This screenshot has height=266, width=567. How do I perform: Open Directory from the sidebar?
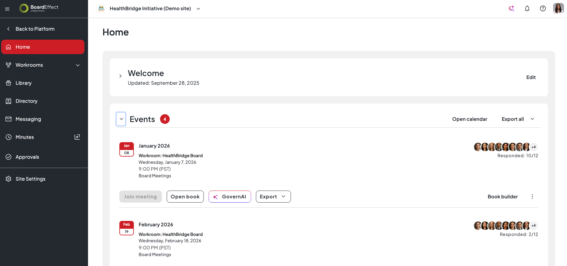pyautogui.click(x=27, y=101)
